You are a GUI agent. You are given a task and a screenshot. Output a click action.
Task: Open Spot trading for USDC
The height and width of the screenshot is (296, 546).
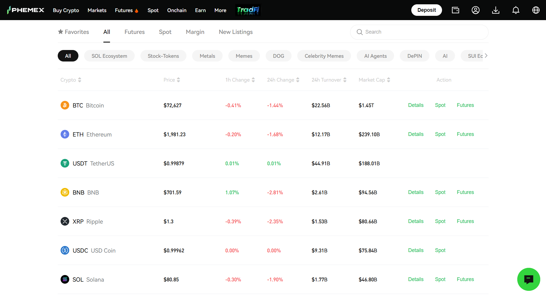(x=440, y=250)
